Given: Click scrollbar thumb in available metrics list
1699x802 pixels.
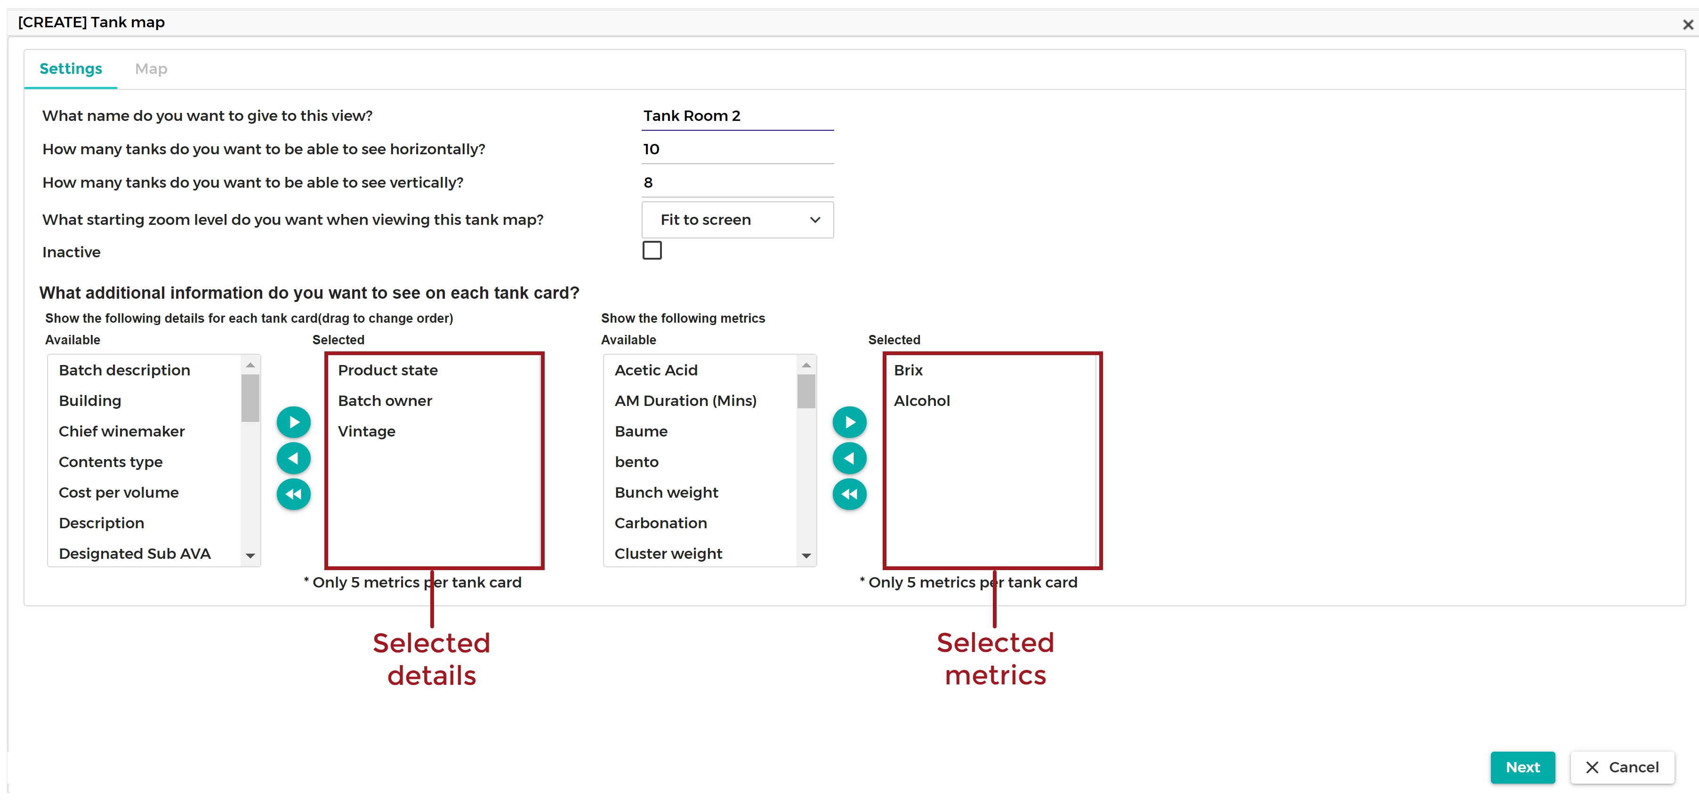Looking at the screenshot, I should pyautogui.click(x=806, y=391).
